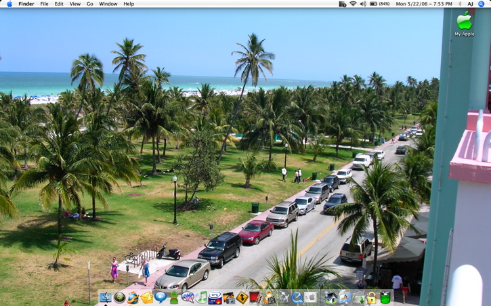Screen dimensions: 491x306
Task: Open the Finder application menu
Action: point(26,4)
